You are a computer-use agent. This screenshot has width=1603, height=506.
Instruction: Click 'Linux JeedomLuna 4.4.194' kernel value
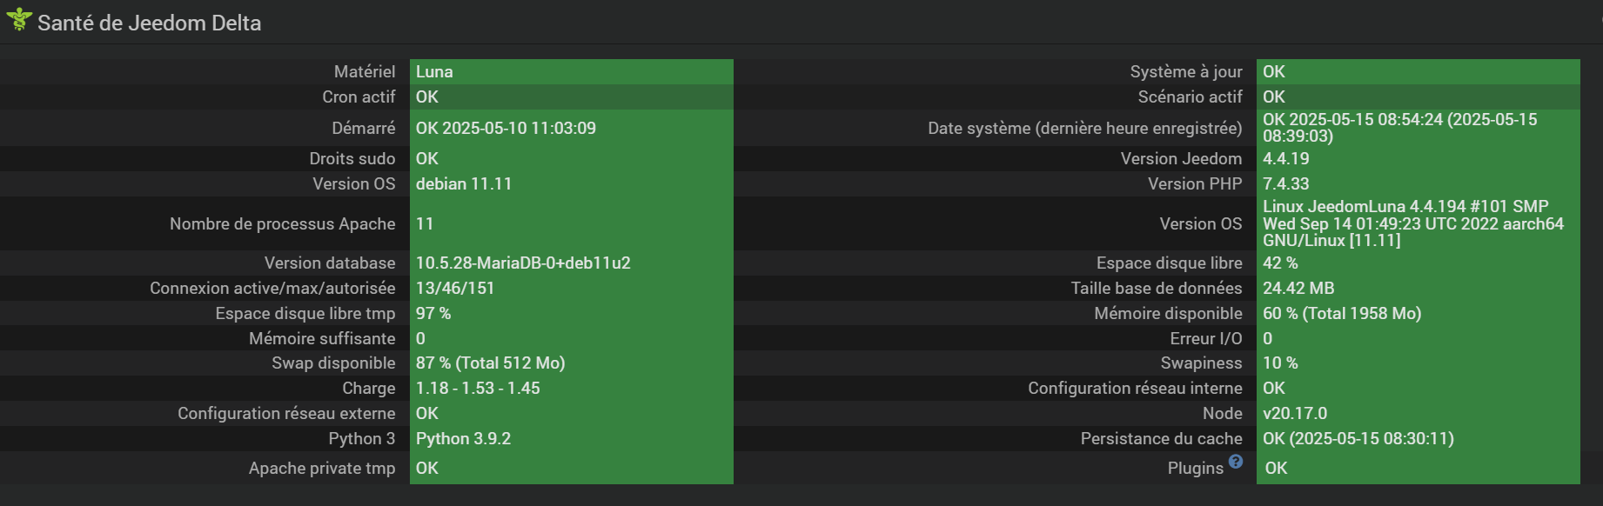click(x=1413, y=223)
